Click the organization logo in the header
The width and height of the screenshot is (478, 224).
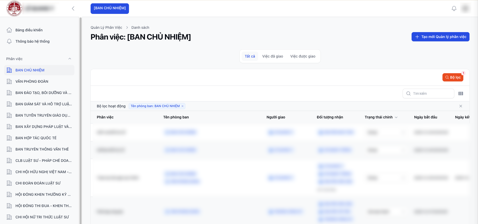coord(14,8)
